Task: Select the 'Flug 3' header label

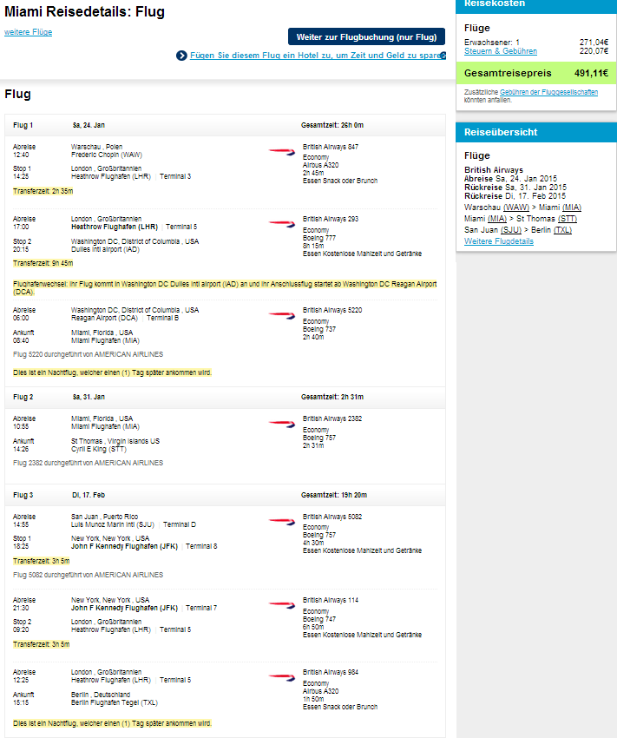Action: [x=23, y=495]
